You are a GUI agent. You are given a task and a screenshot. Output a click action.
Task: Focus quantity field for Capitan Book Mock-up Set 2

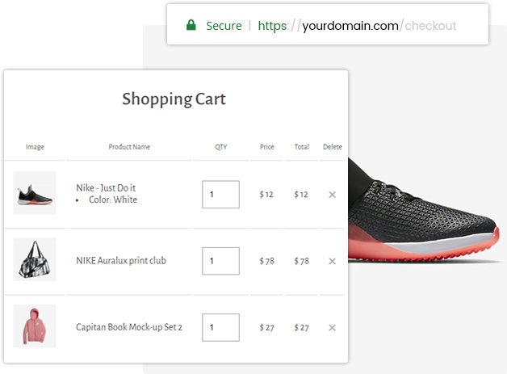pos(221,327)
